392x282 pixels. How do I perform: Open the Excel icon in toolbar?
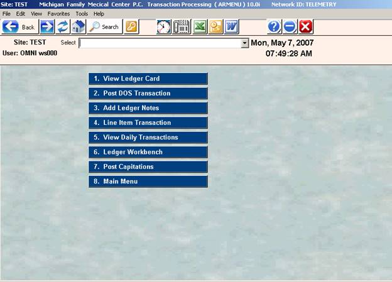[x=199, y=27]
